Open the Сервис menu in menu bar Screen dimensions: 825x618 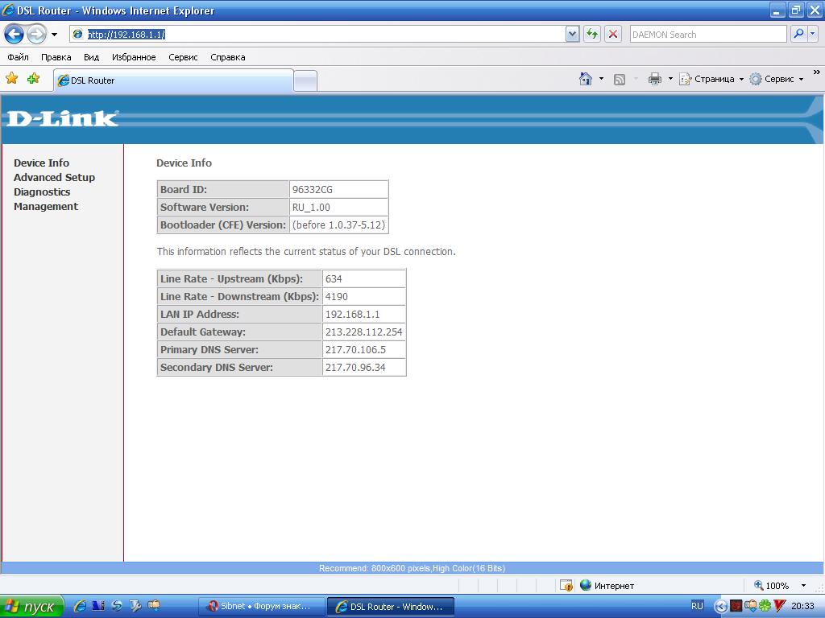tap(183, 57)
